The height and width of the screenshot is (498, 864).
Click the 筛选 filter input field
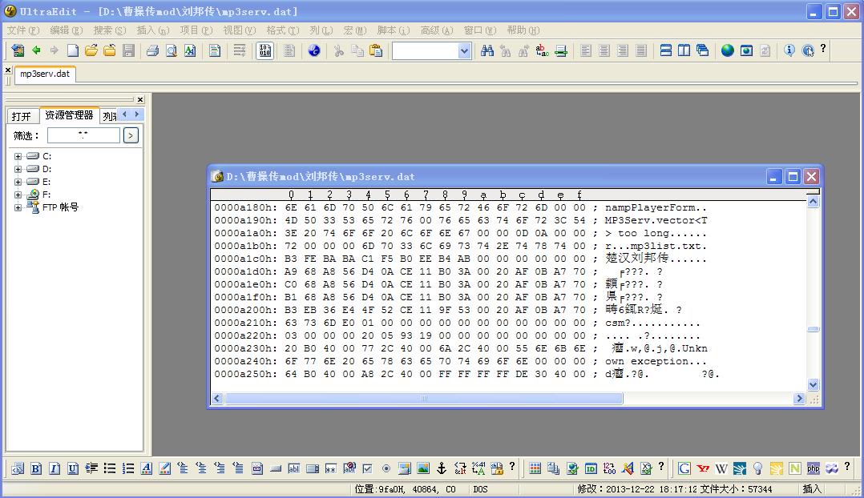pos(83,135)
